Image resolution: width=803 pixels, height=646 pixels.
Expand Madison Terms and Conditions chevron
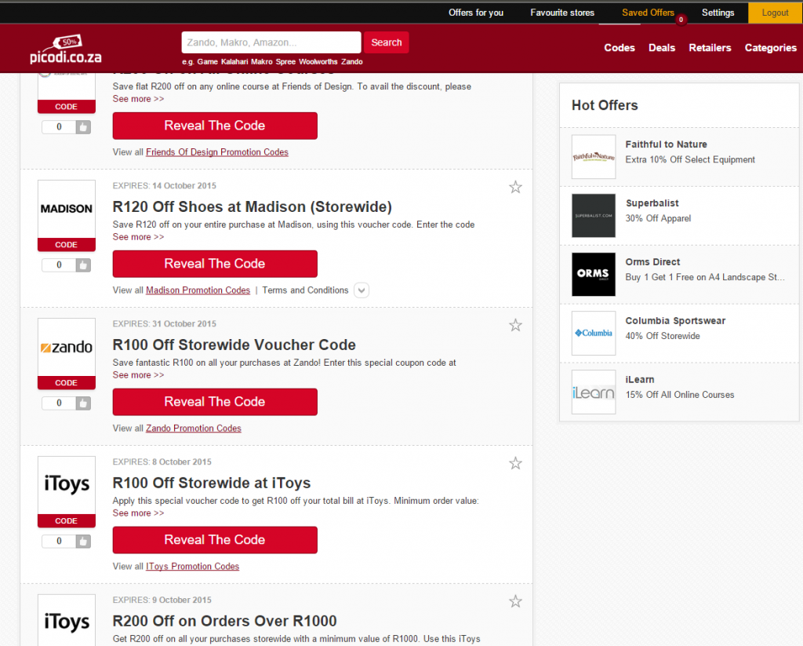click(361, 290)
